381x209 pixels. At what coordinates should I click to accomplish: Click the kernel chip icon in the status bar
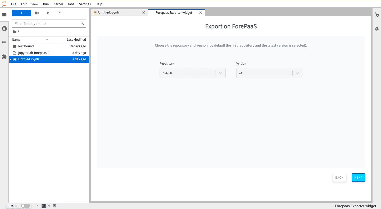[x=55, y=206]
